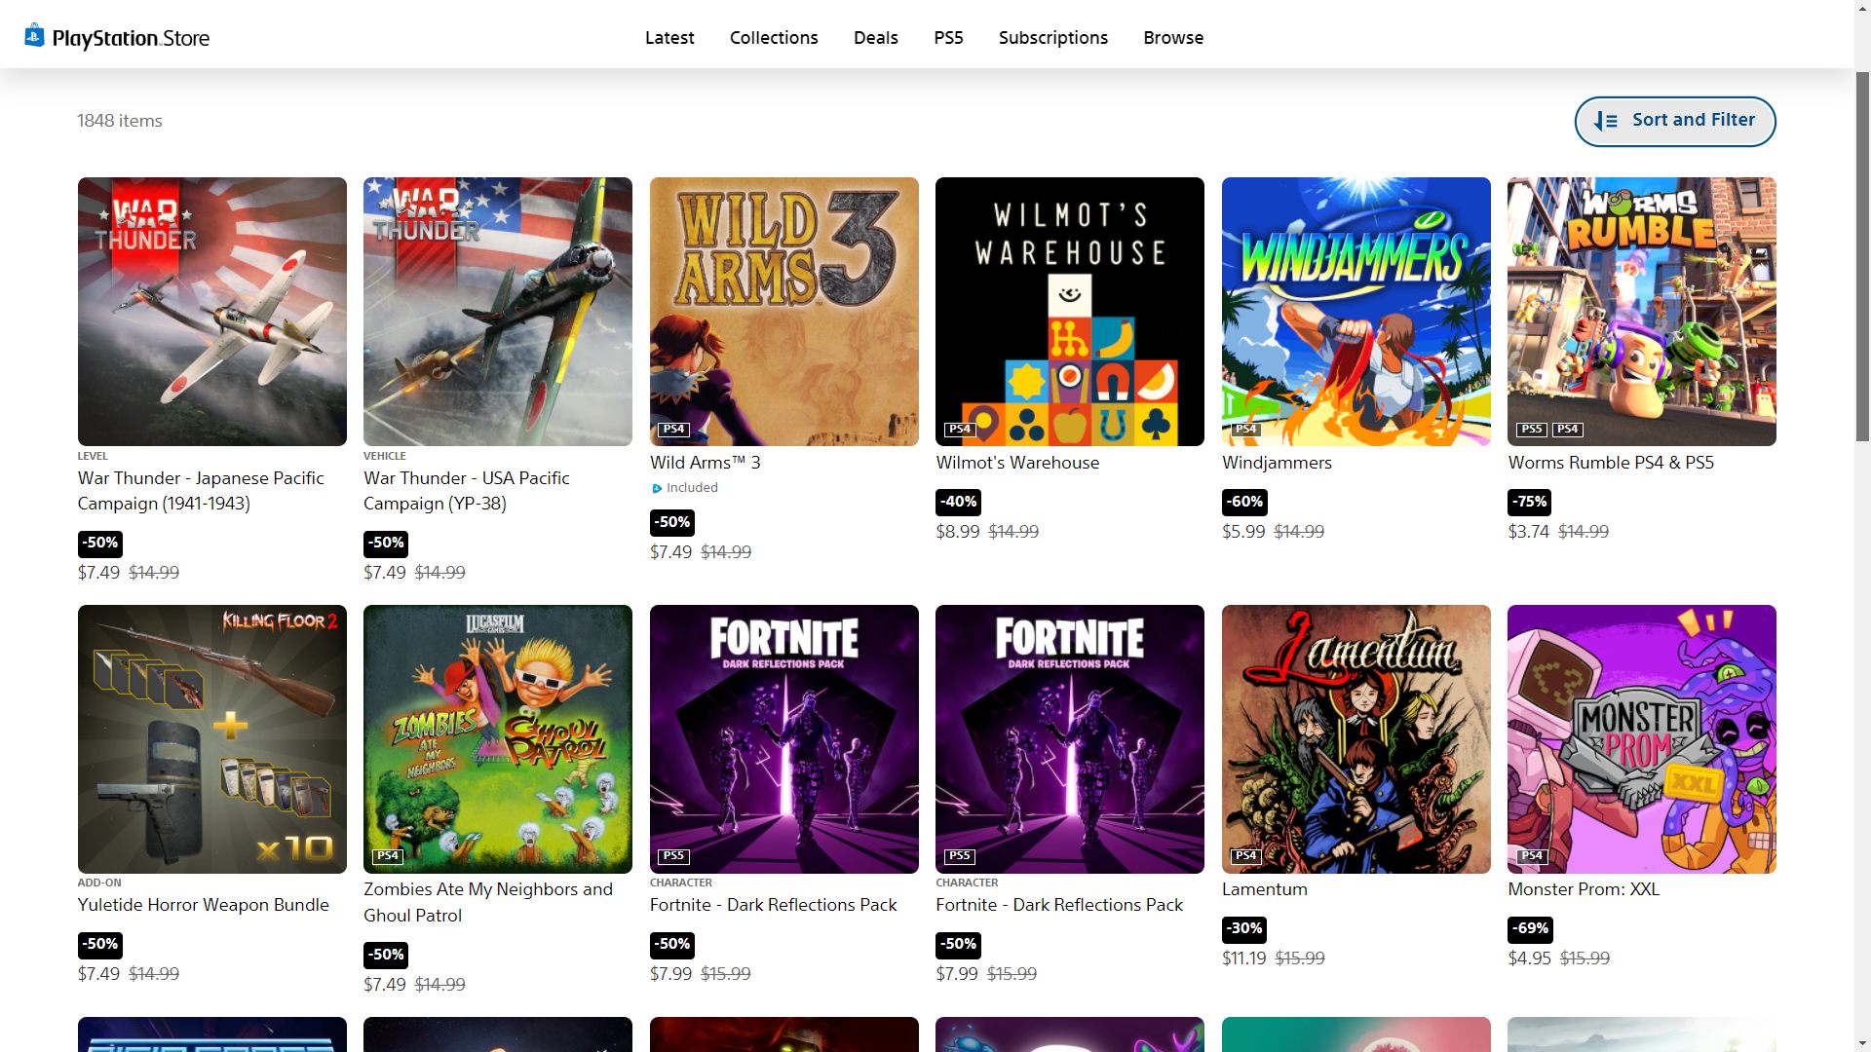The height and width of the screenshot is (1052, 1871).
Task: Open the Windjammers product title link
Action: pyautogui.click(x=1277, y=463)
